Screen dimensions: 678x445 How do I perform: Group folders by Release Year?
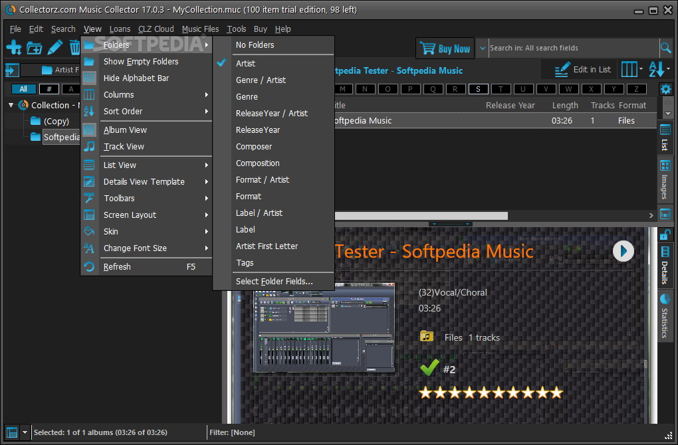pos(274,130)
